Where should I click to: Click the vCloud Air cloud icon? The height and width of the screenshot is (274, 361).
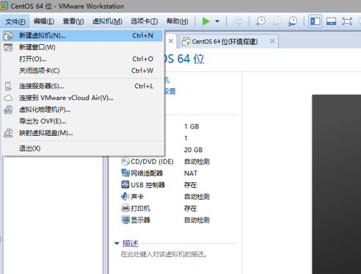(8, 98)
